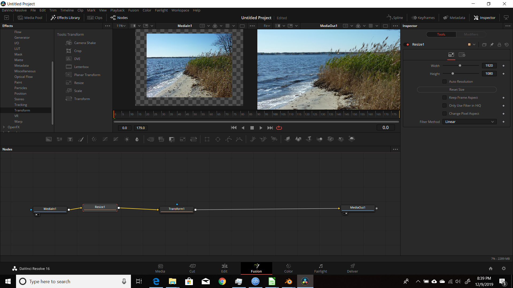The image size is (513, 288).
Task: Switch to the Color page
Action: click(288, 268)
